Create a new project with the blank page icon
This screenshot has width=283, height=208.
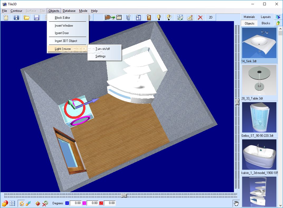[x=6, y=17]
